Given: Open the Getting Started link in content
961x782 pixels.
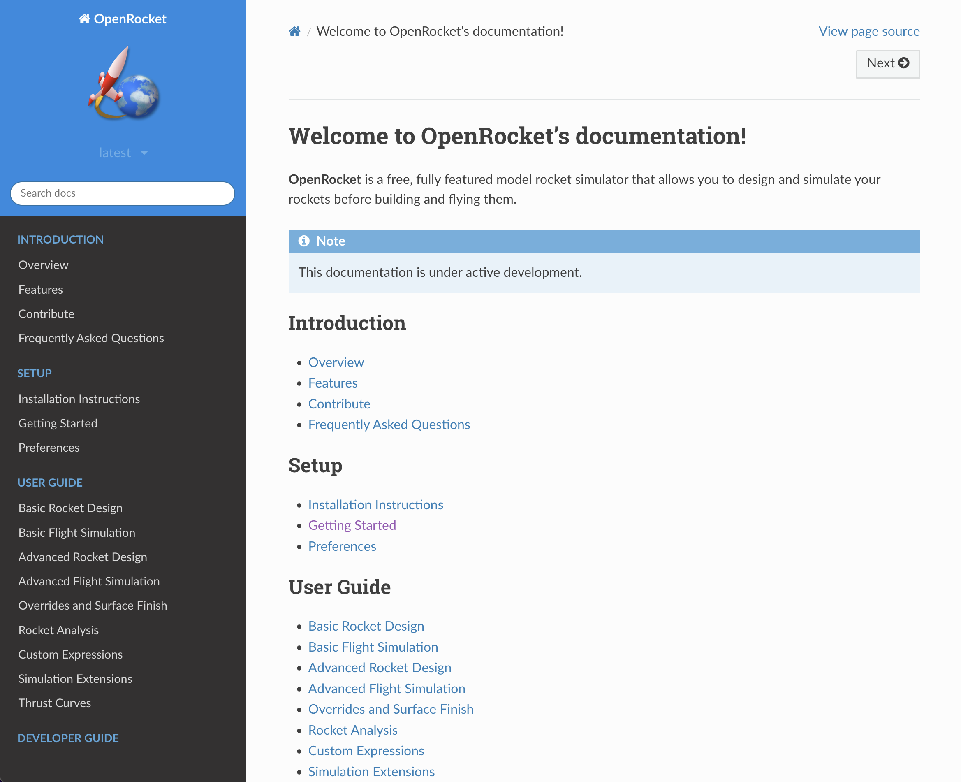Looking at the screenshot, I should [x=352, y=525].
